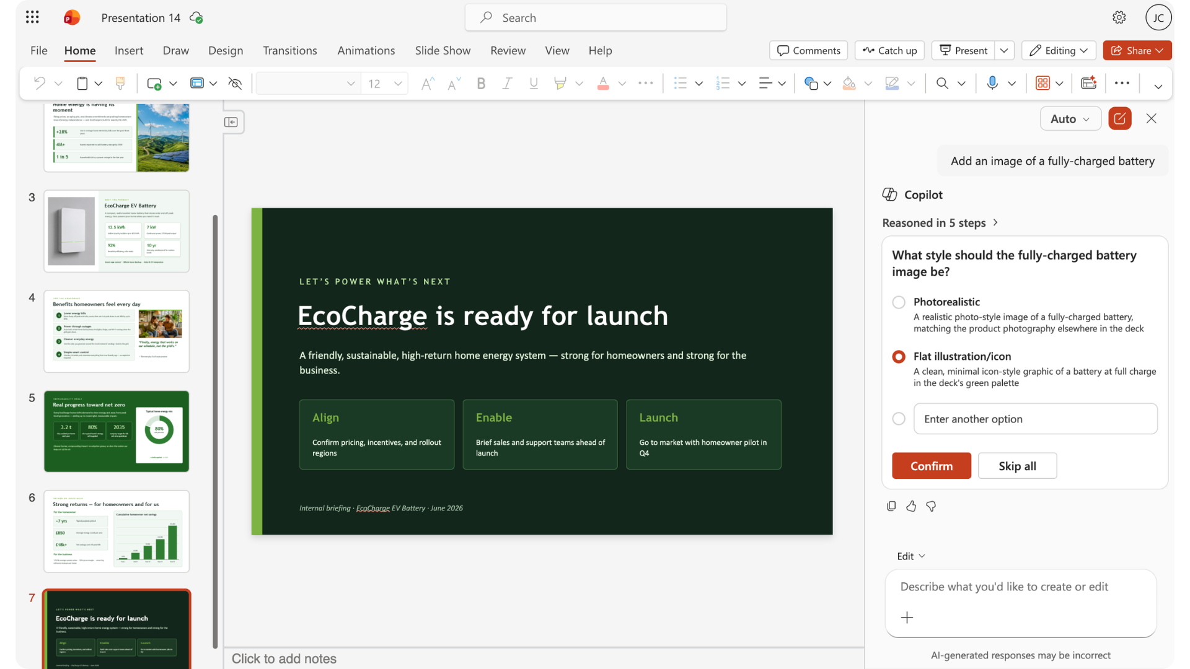This screenshot has width=1190, height=669.
Task: Decrease the font size
Action: point(454,83)
